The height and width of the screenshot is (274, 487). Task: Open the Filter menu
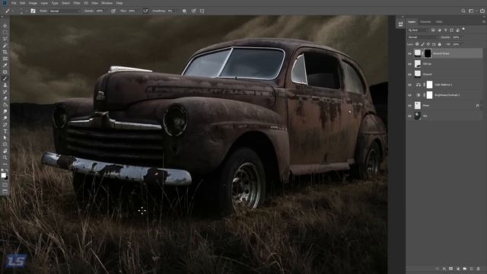(x=77, y=3)
